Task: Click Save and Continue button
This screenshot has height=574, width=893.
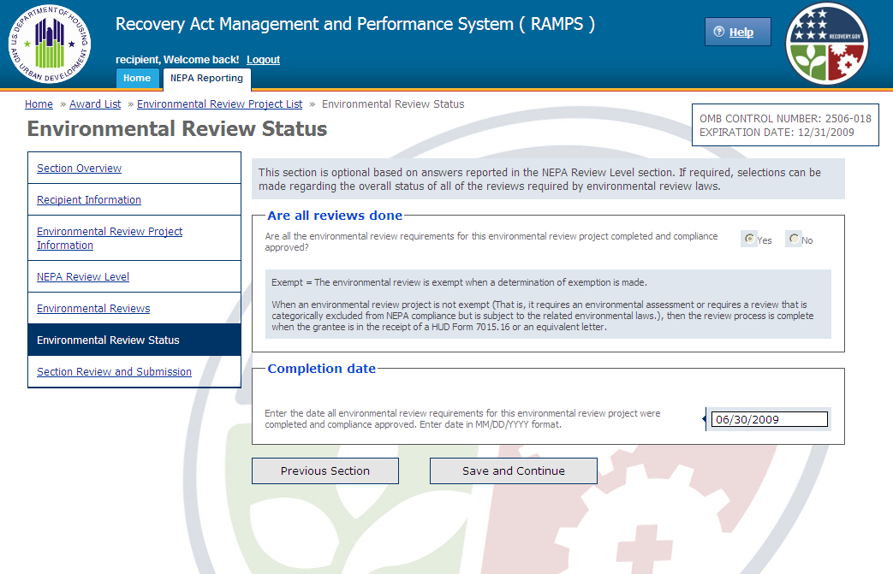Action: 513,471
